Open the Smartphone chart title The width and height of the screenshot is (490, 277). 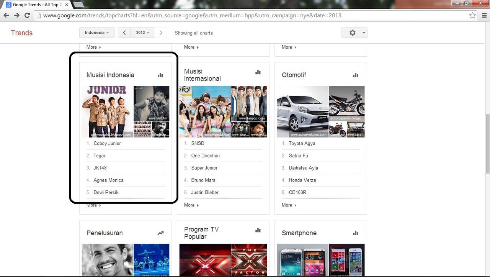click(299, 233)
